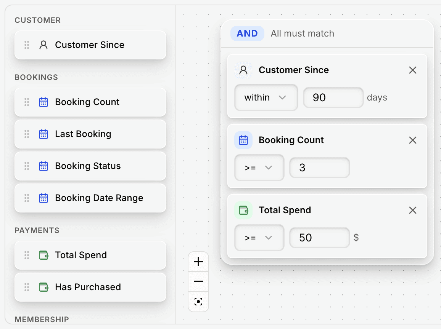Click the '$' unit label

click(x=356, y=238)
